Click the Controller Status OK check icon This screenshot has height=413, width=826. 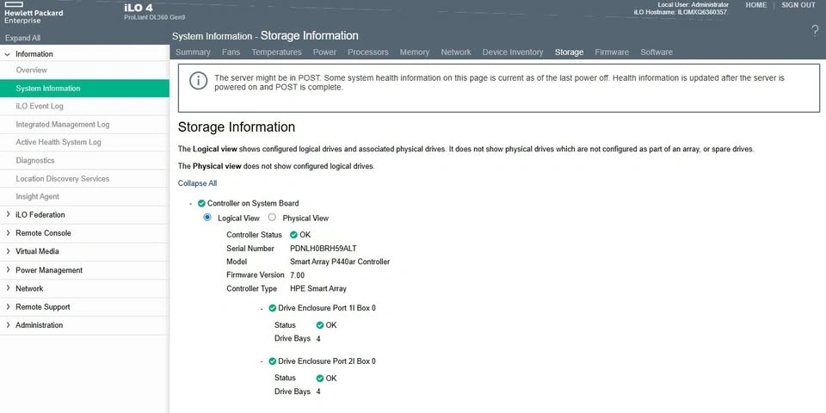coord(293,235)
